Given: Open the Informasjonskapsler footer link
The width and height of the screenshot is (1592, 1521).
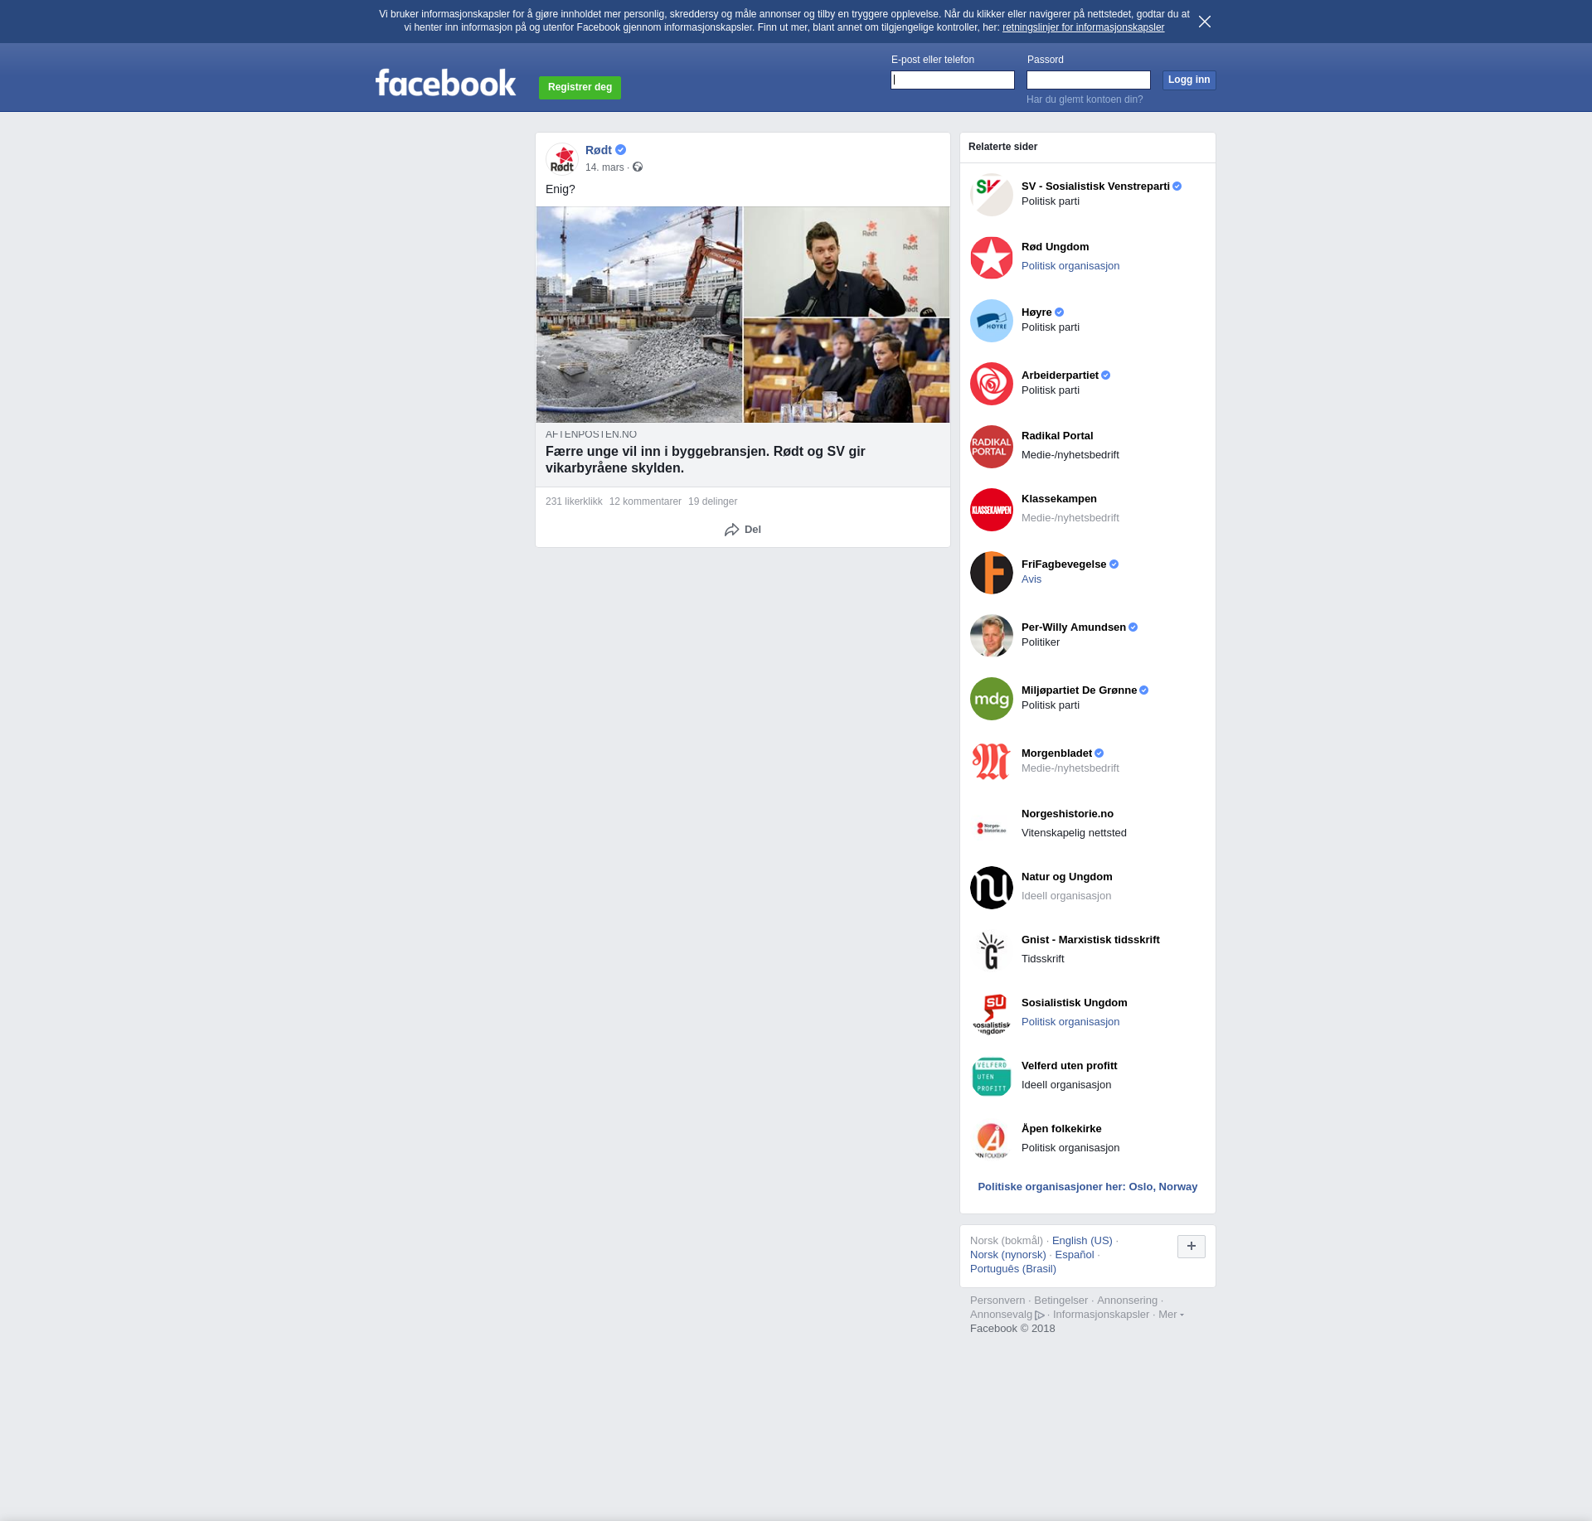Looking at the screenshot, I should tap(1101, 1315).
